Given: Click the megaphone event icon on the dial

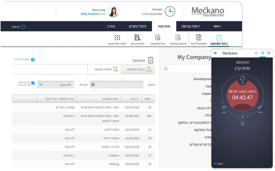Looking at the screenshot, I should pyautogui.click(x=224, y=107).
